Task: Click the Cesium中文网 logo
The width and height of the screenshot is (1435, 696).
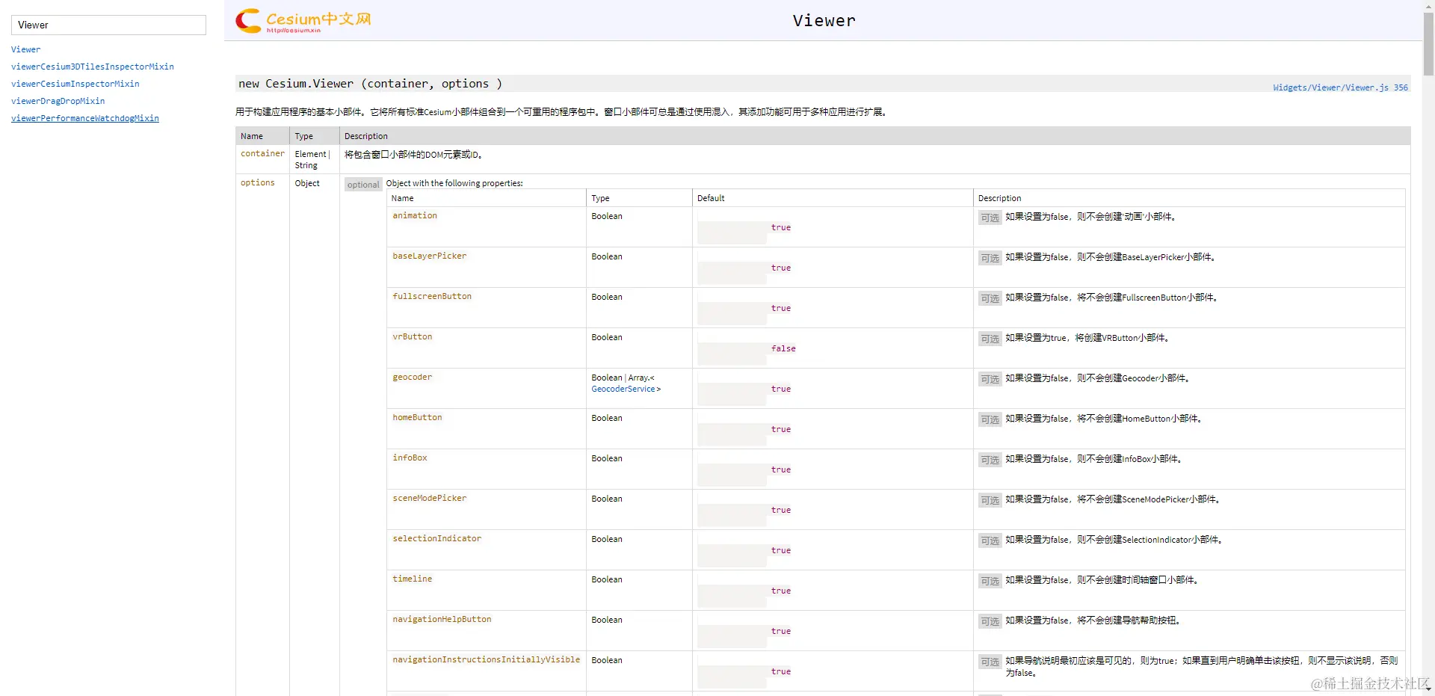Action: [303, 21]
